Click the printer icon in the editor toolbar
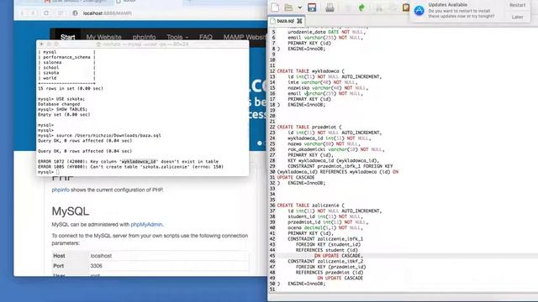Viewport: 538px width, 302px height. (x=330, y=8)
